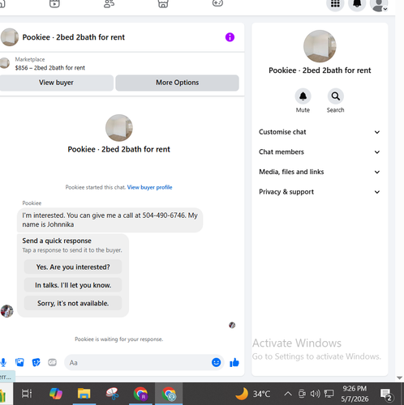This screenshot has width=404, height=405.
Task: Open Task View in taskbar
Action: point(27,394)
